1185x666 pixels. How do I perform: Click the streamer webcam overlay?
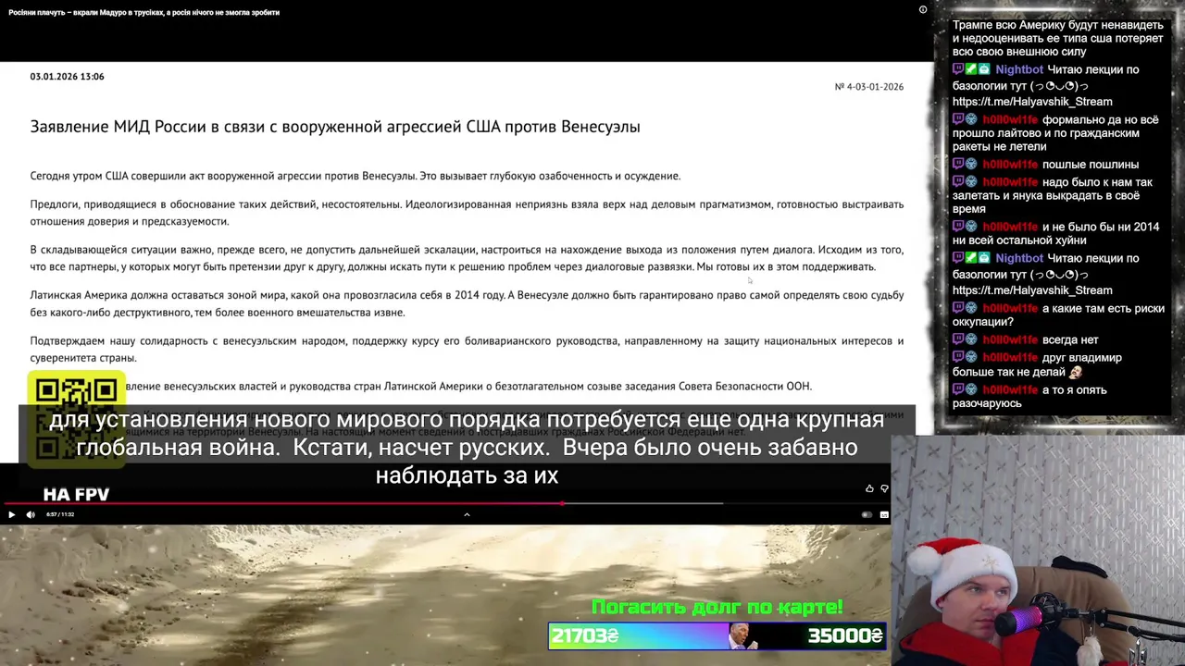[x=1039, y=550]
